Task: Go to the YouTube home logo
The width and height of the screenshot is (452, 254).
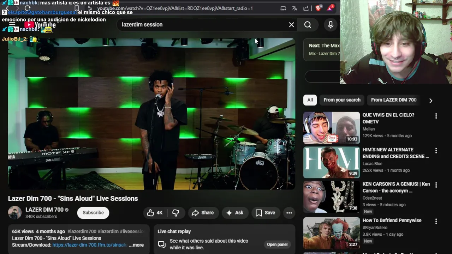Action: [40, 25]
